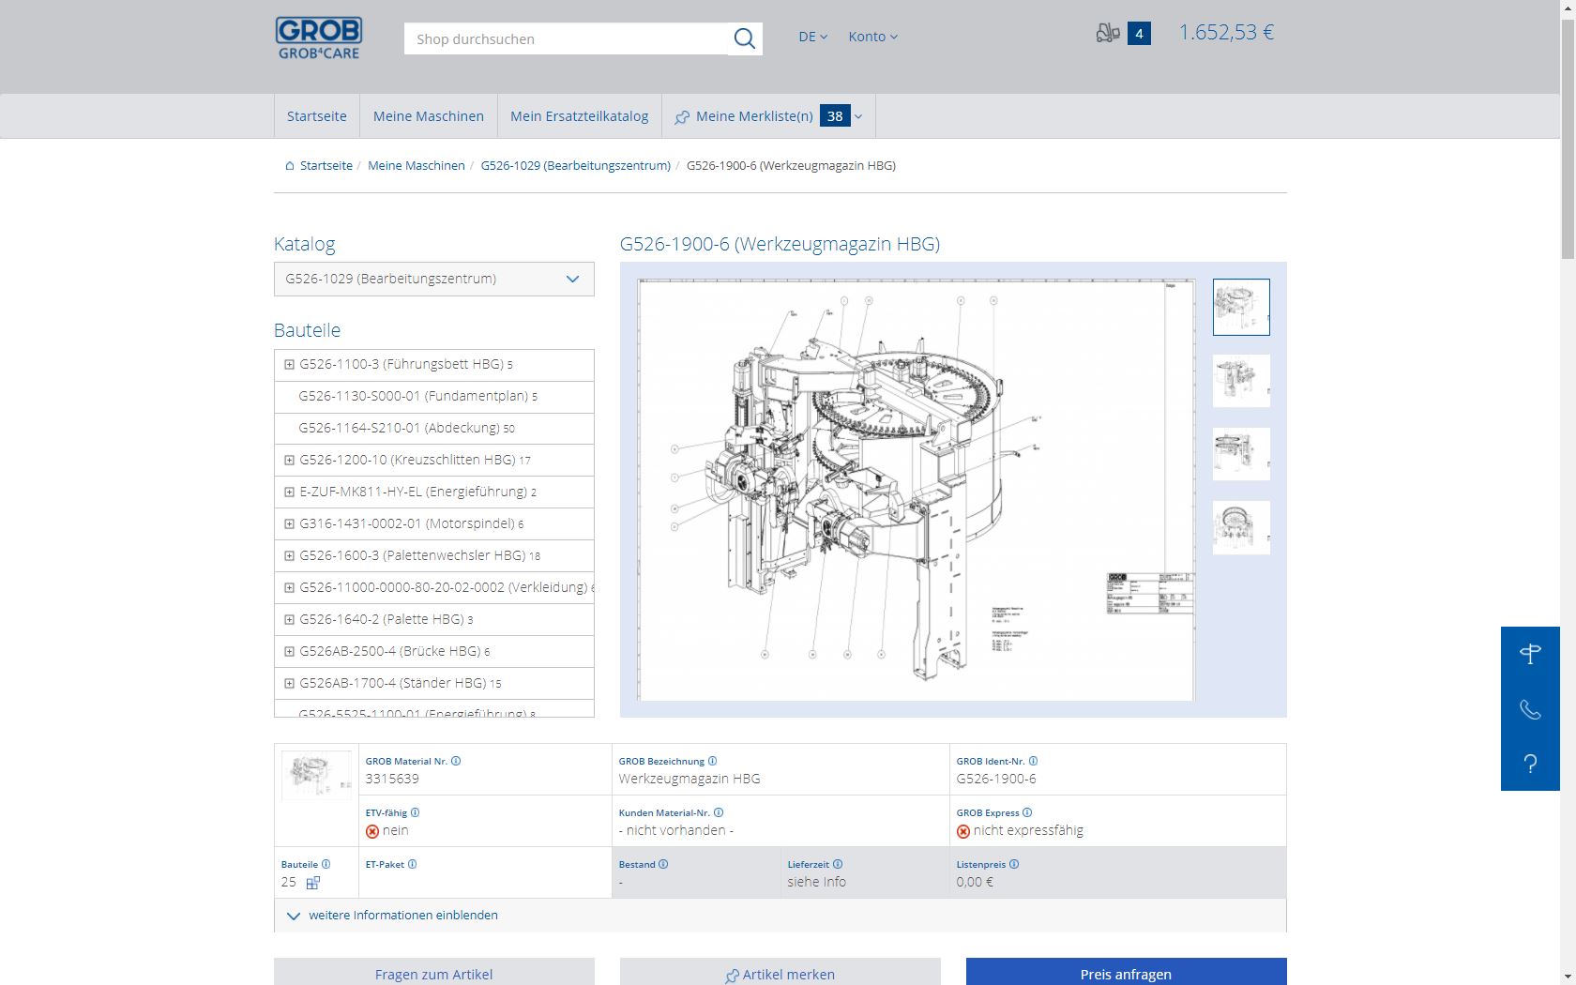Click info icon next to Listenpreis

(x=1014, y=864)
